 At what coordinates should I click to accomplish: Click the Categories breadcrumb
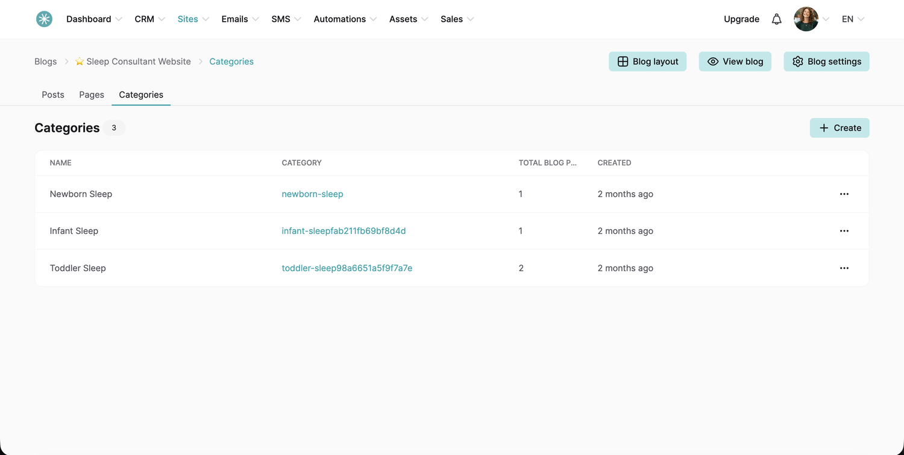coord(231,61)
